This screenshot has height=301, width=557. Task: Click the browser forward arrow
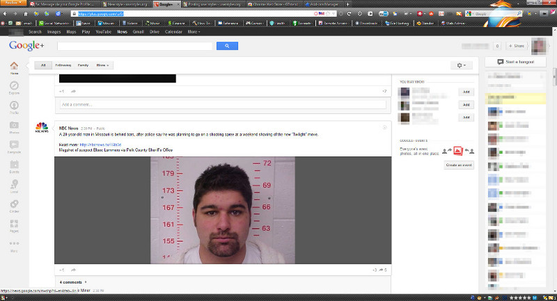(x=15, y=13)
